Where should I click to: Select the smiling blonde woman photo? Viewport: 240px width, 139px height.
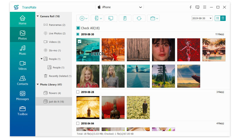pos(88,76)
